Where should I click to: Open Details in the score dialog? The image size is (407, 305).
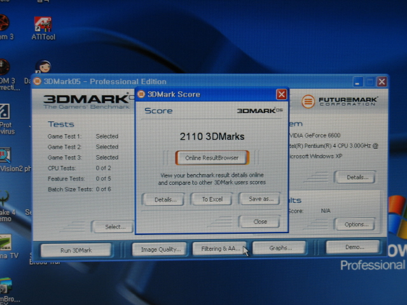pyautogui.click(x=163, y=200)
